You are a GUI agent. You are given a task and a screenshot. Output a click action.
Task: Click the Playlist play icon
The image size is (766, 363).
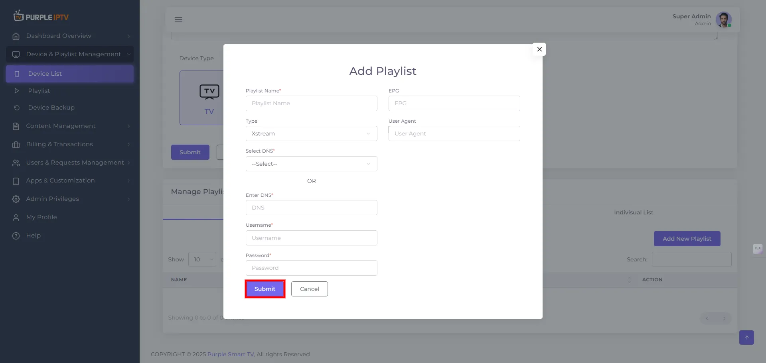tap(17, 91)
